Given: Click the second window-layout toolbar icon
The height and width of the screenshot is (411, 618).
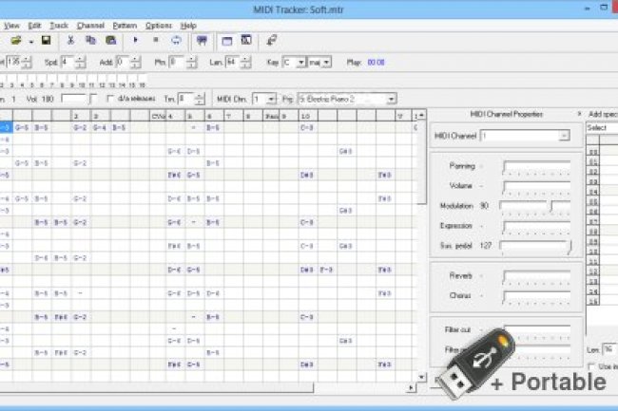Looking at the screenshot, I should coord(246,41).
